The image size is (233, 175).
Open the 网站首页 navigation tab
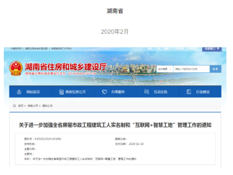[x=31, y=92]
